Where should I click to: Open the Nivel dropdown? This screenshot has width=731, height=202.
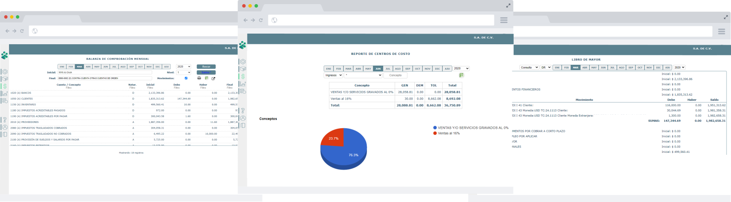point(183,73)
